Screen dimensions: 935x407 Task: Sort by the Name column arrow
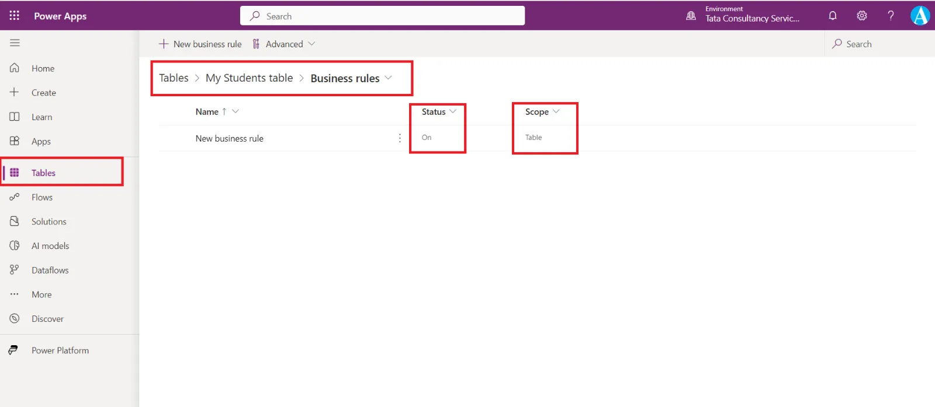[x=224, y=111]
